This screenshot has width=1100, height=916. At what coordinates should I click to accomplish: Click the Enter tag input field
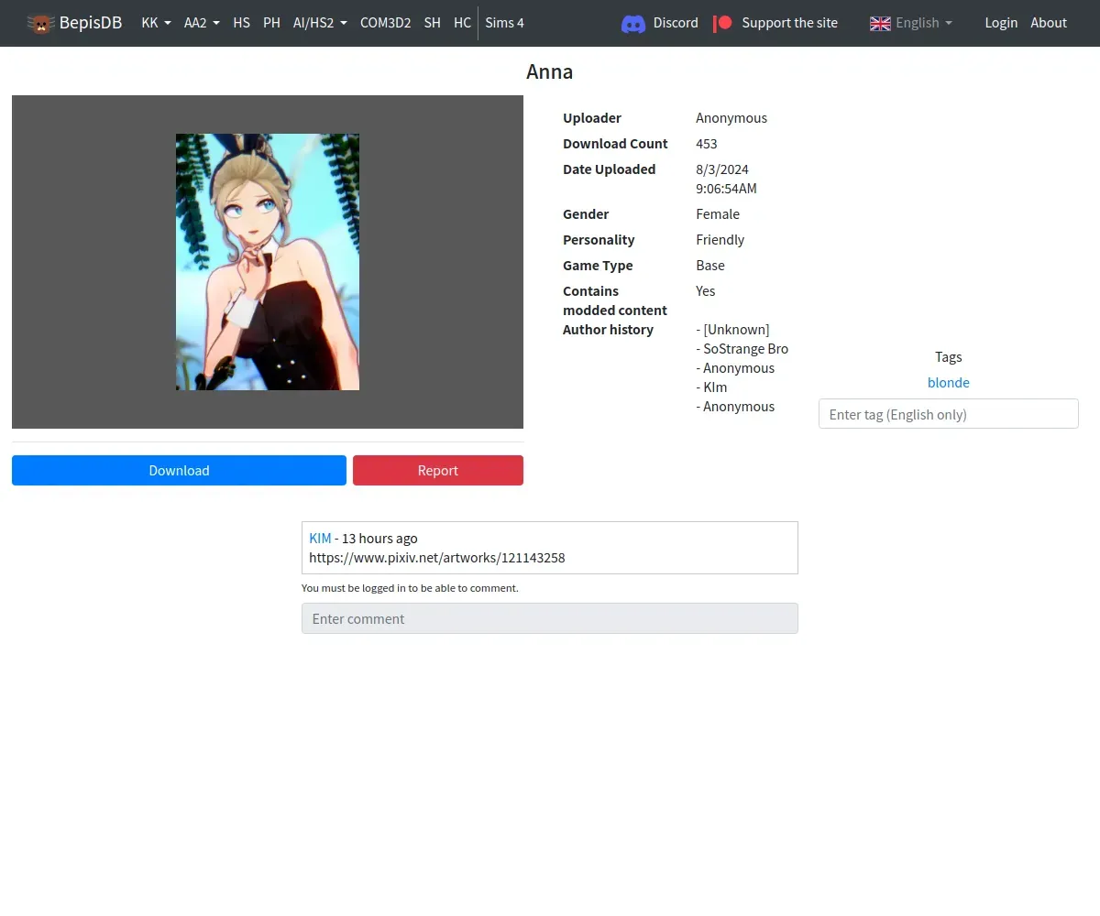tap(949, 414)
